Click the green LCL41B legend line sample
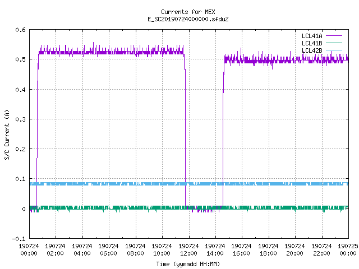 click(334, 43)
